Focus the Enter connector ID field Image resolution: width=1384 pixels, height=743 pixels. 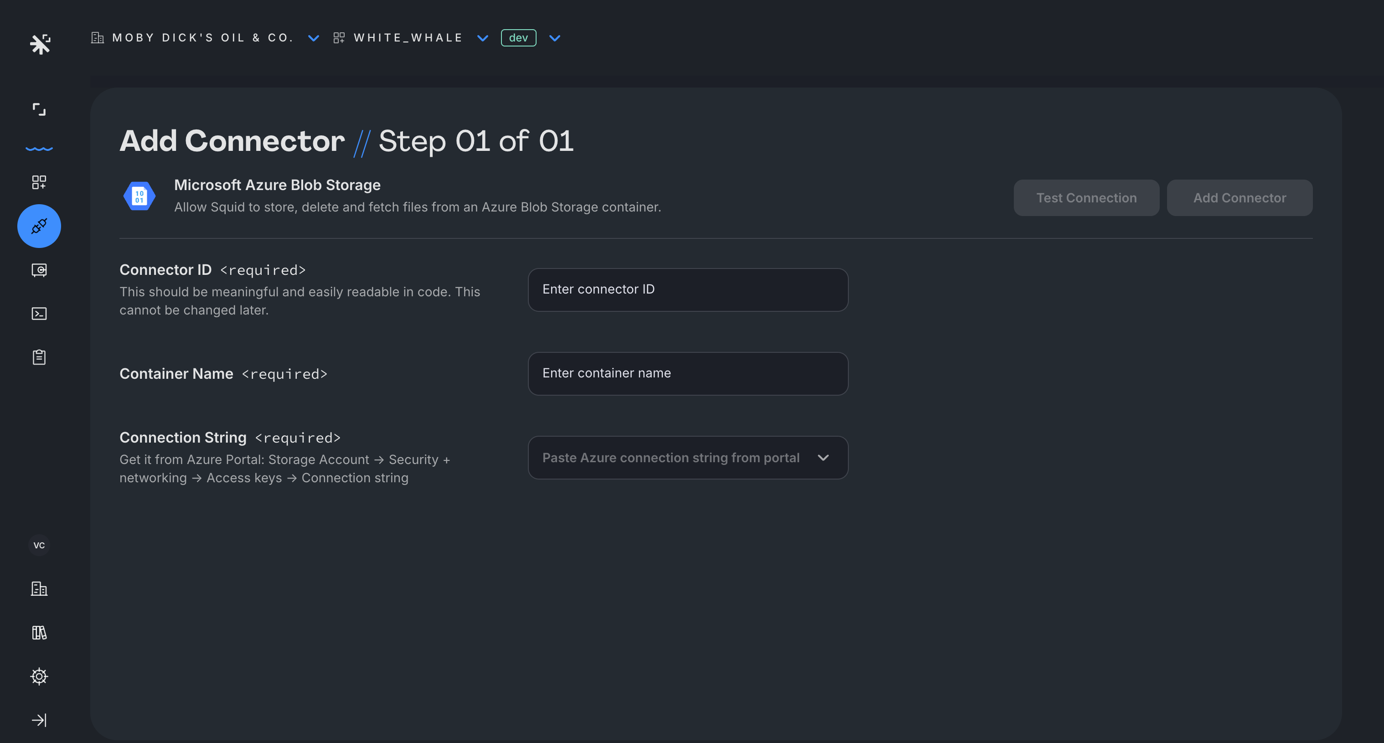688,289
